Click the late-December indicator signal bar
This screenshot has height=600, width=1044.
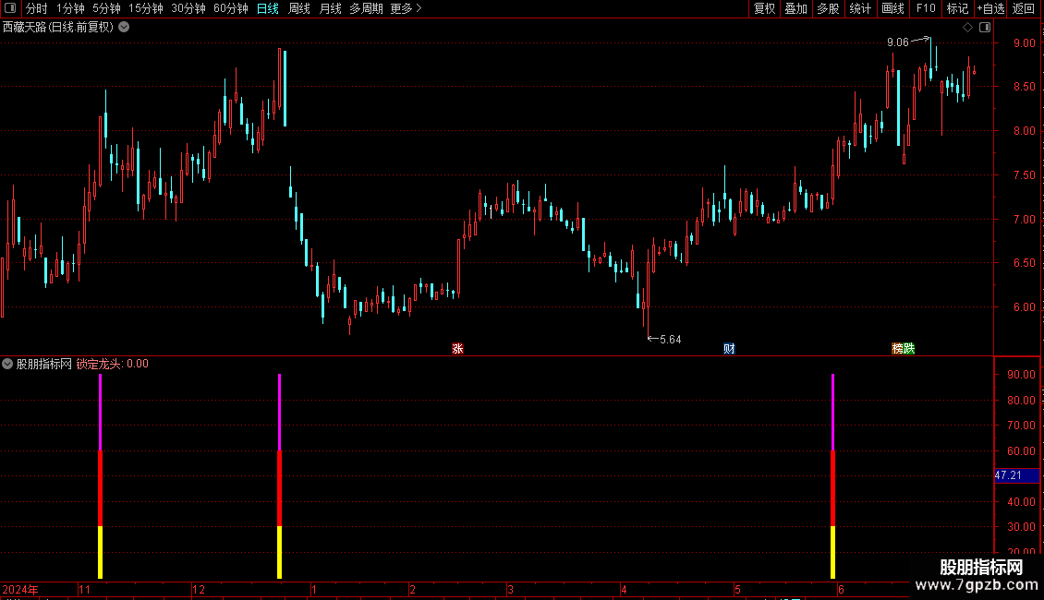pyautogui.click(x=280, y=476)
